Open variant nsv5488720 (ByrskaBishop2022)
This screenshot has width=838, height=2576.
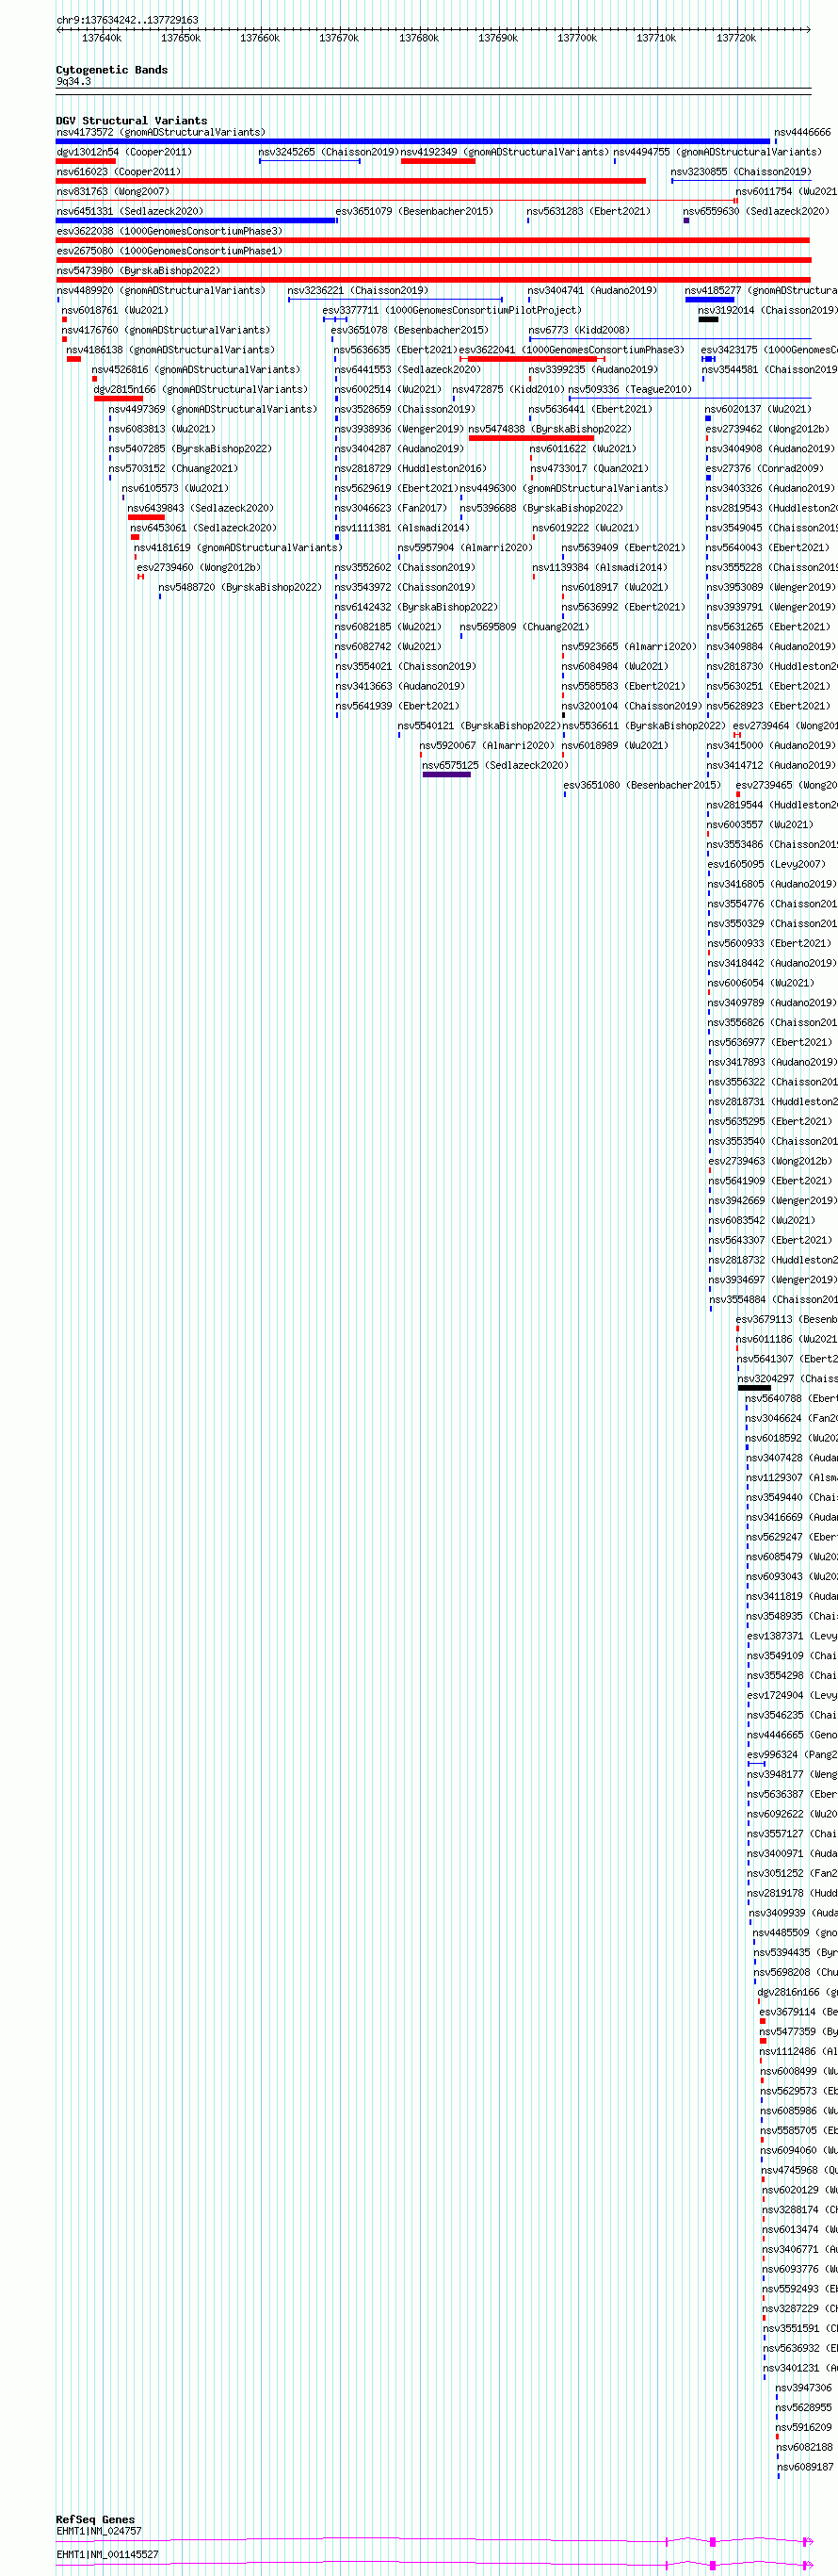(240, 587)
